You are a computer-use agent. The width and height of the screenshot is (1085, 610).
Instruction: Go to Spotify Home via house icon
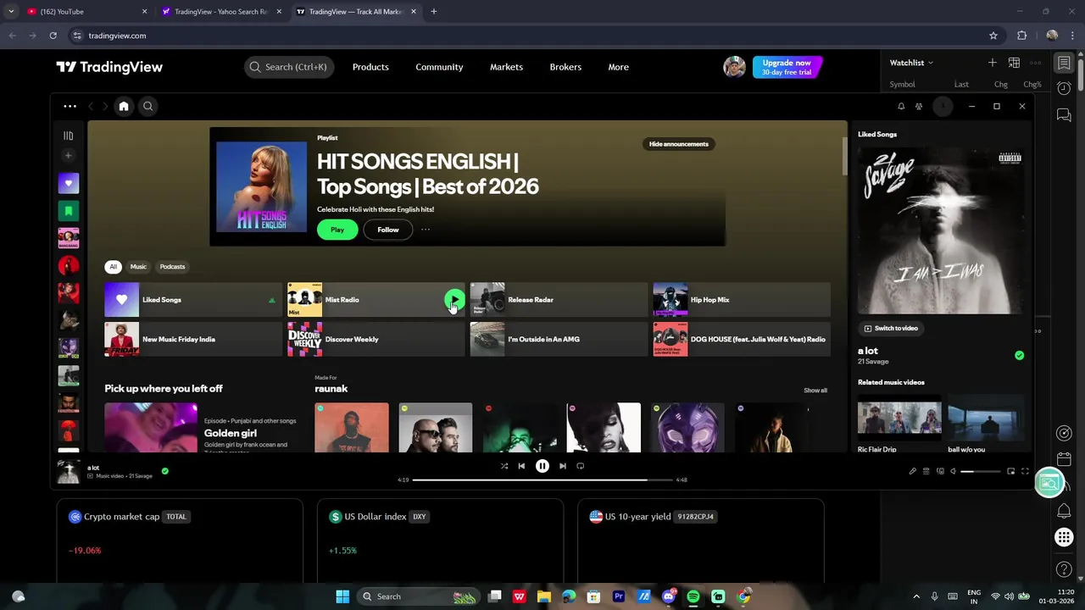(124, 106)
